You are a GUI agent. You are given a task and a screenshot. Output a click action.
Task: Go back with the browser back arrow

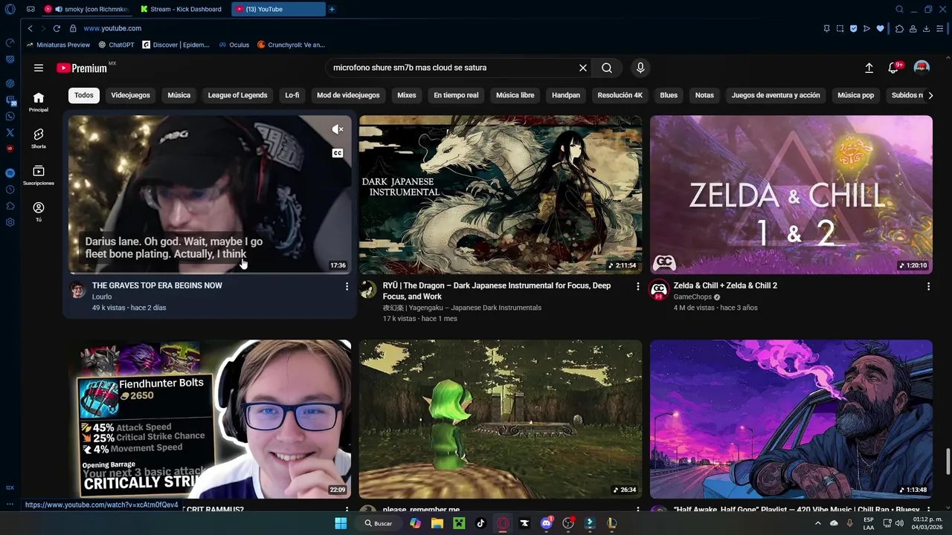[x=30, y=28]
